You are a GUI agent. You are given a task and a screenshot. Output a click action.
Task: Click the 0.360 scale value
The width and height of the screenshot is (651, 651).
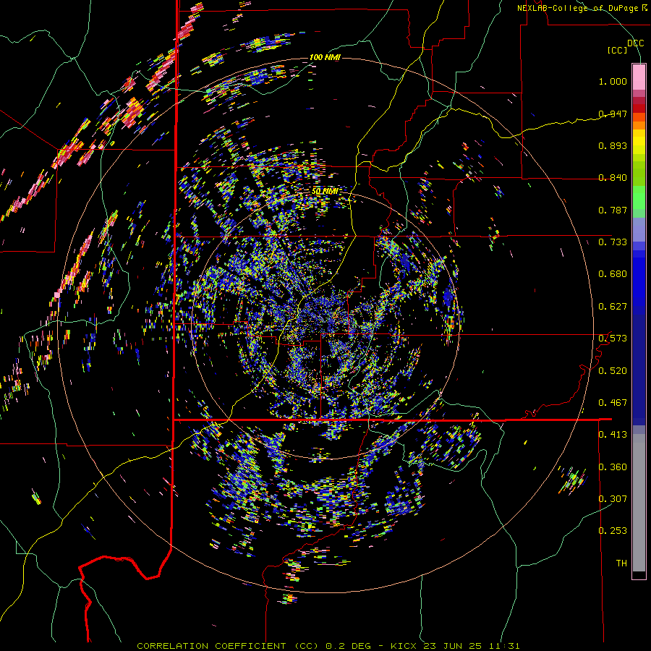613,467
